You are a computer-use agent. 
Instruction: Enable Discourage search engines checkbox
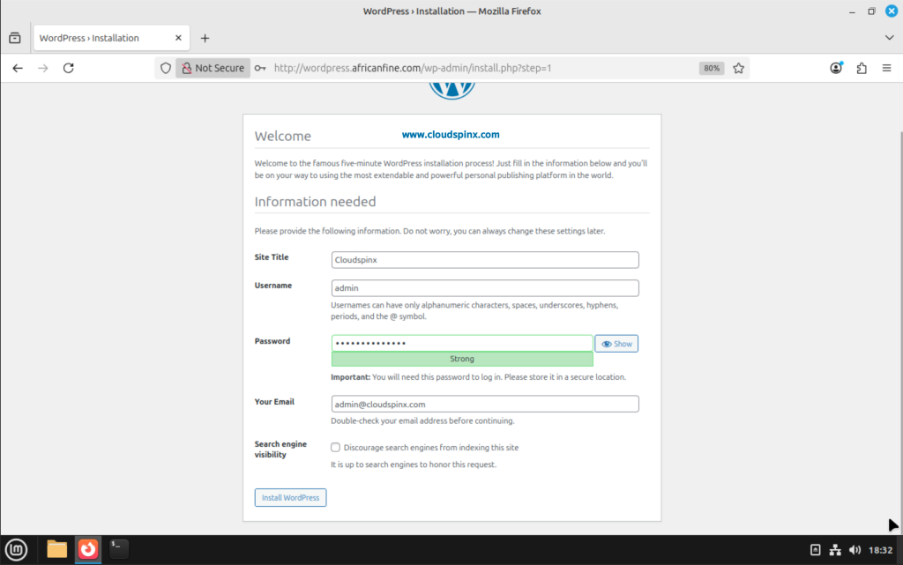[x=335, y=447]
